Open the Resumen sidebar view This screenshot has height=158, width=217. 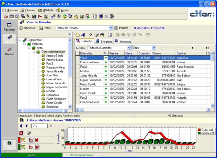click(x=9, y=27)
